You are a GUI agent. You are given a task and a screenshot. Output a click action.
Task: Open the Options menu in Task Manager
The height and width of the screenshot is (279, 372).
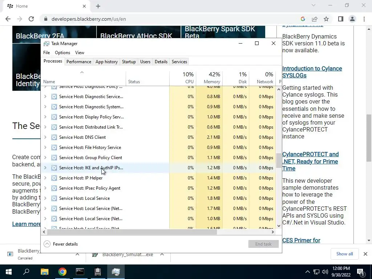tap(62, 52)
